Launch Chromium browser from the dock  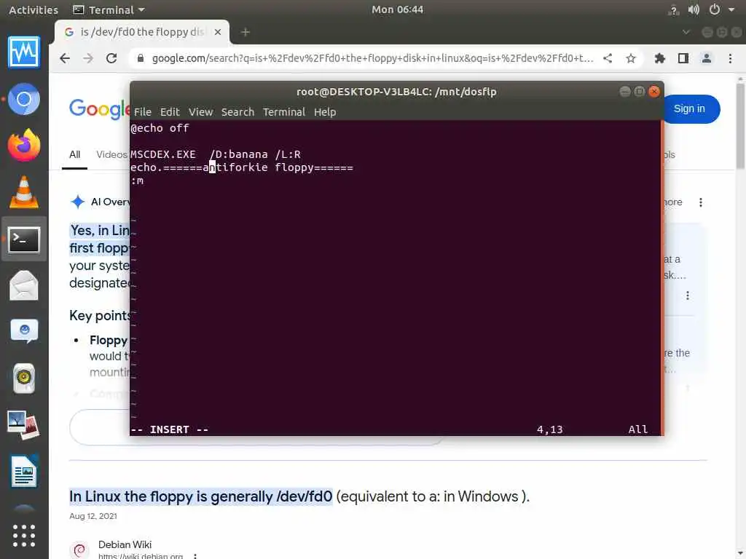click(24, 99)
